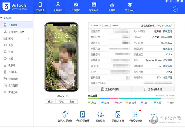Collapse the iPhone device tree

click(1, 18)
